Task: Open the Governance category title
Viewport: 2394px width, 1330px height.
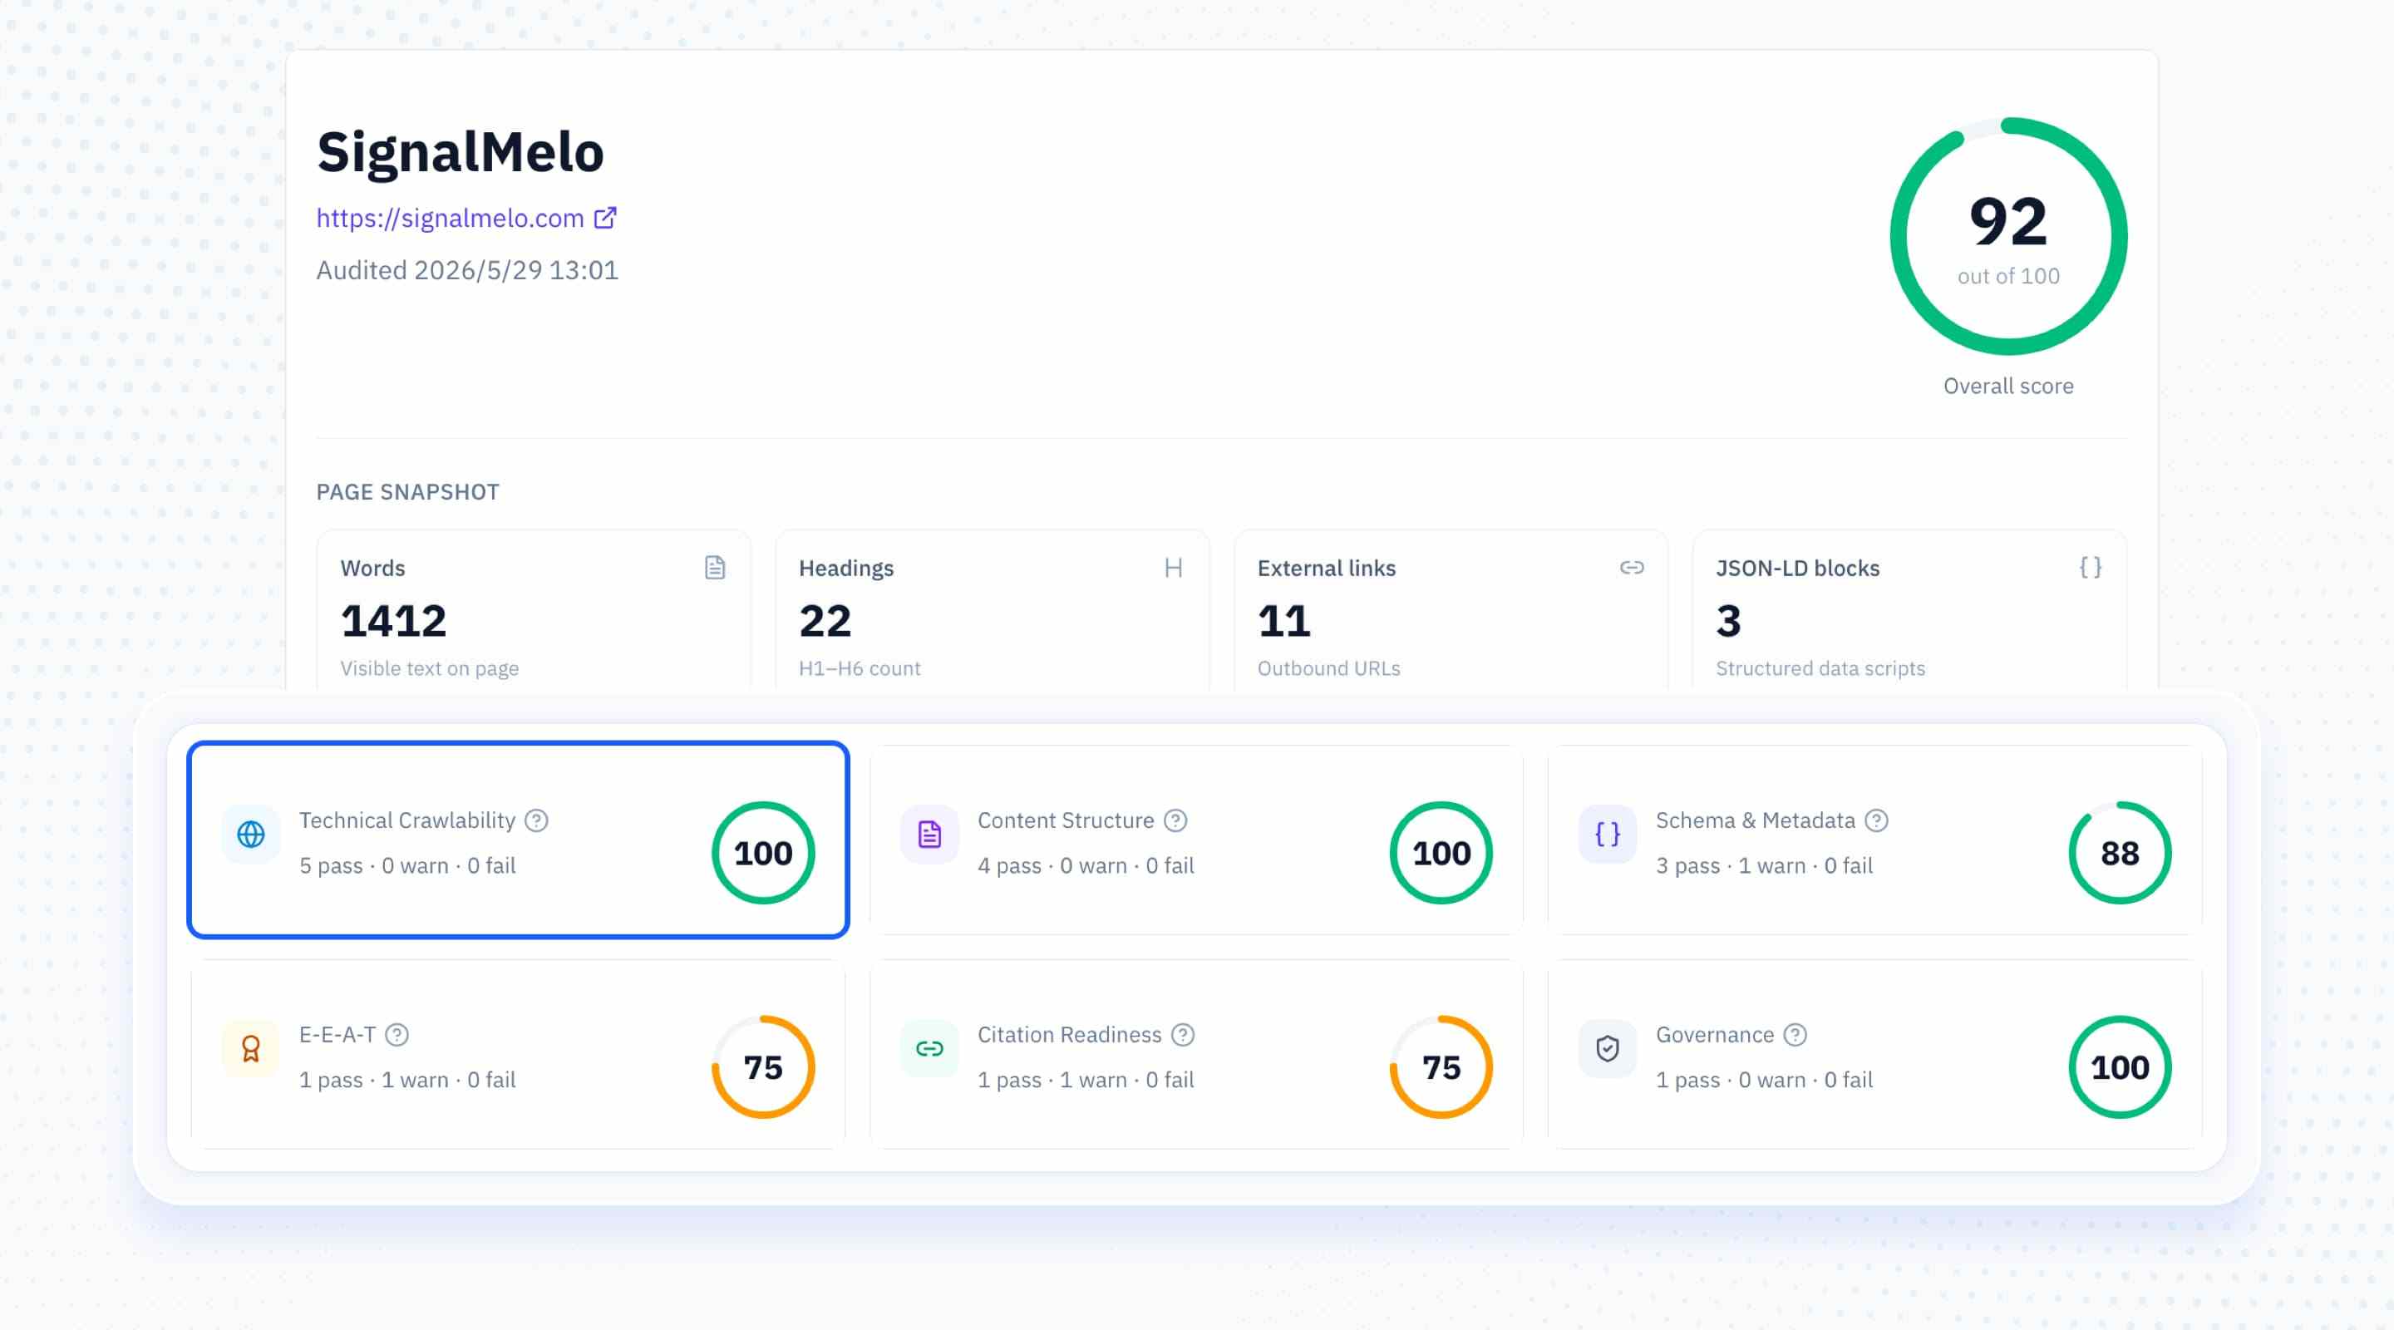Action: click(1716, 1034)
